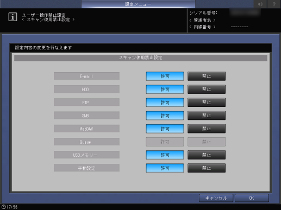Image resolution: width=281 pixels, height=210 pixels.
Task: Click the 管理者名 label
Action: [x=202, y=20]
